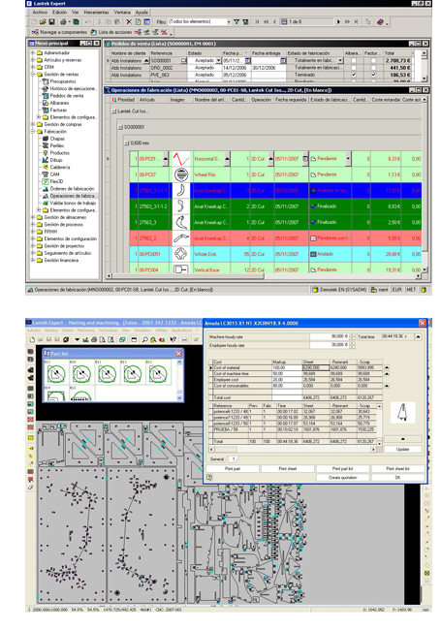Select the Whole Disk operation row
The image size is (441, 630).
275,254
